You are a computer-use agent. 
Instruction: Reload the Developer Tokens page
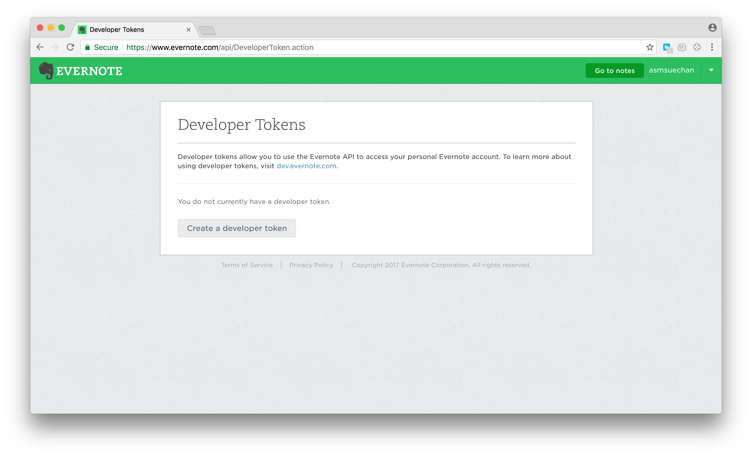coord(70,47)
